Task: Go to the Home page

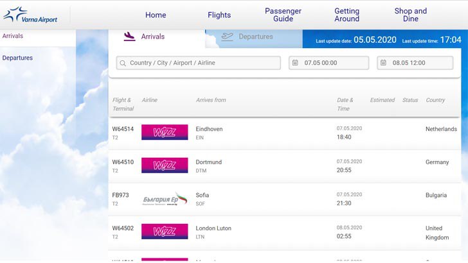Action: coord(156,15)
